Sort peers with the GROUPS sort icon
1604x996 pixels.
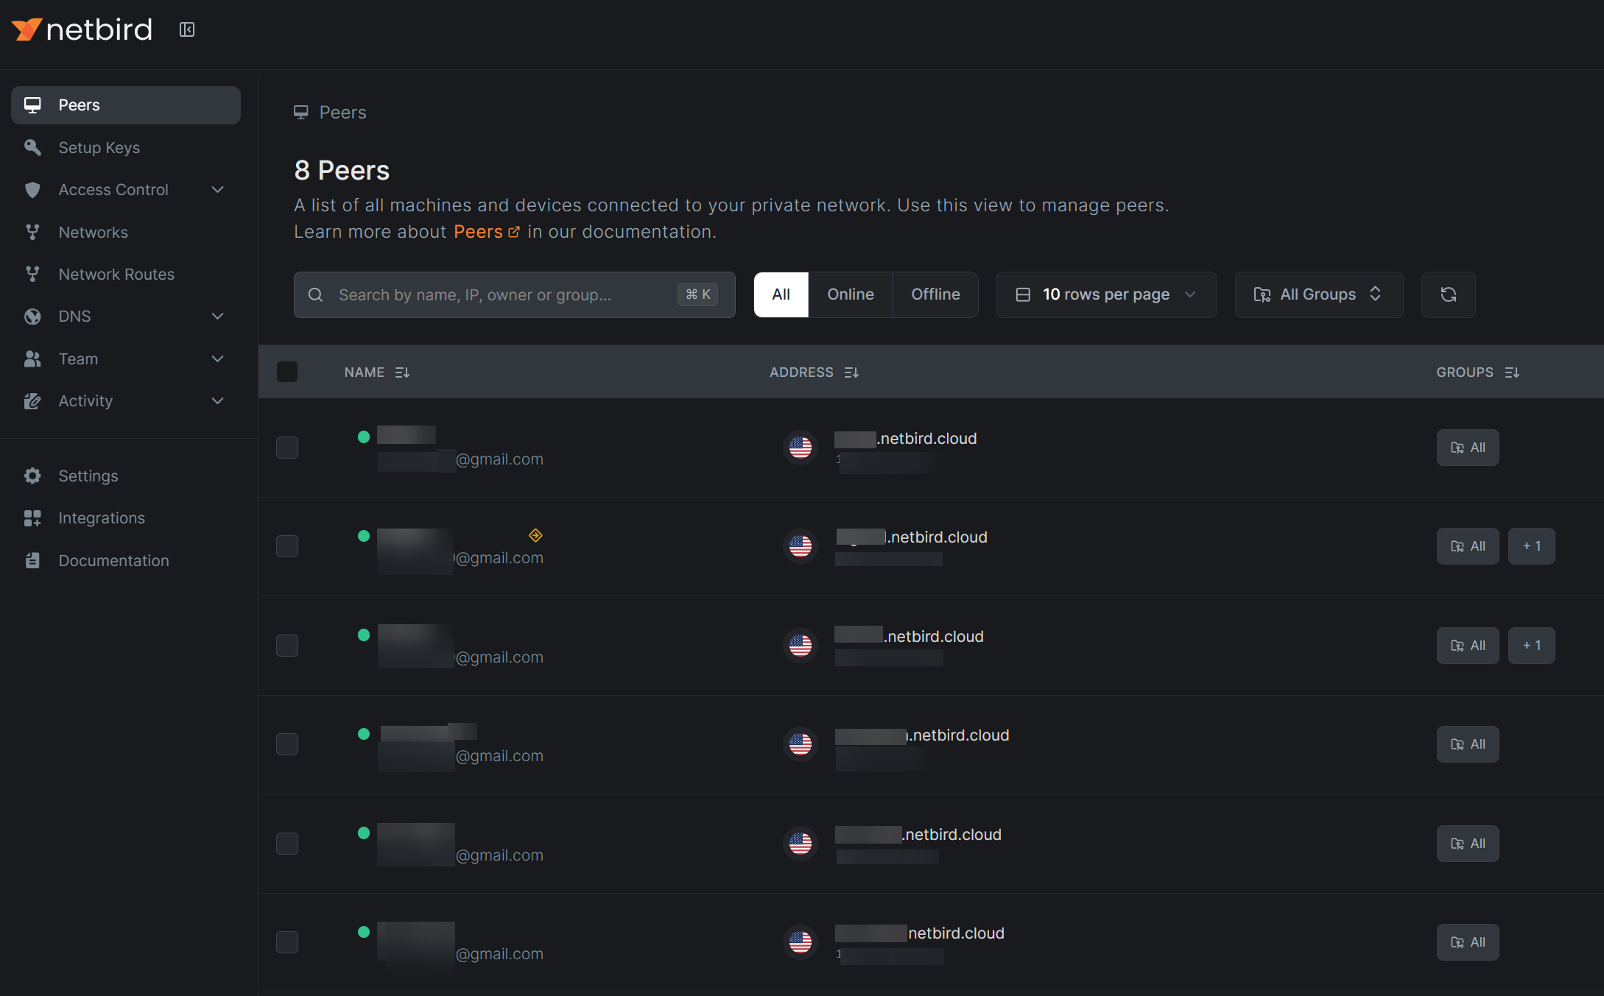pos(1512,372)
